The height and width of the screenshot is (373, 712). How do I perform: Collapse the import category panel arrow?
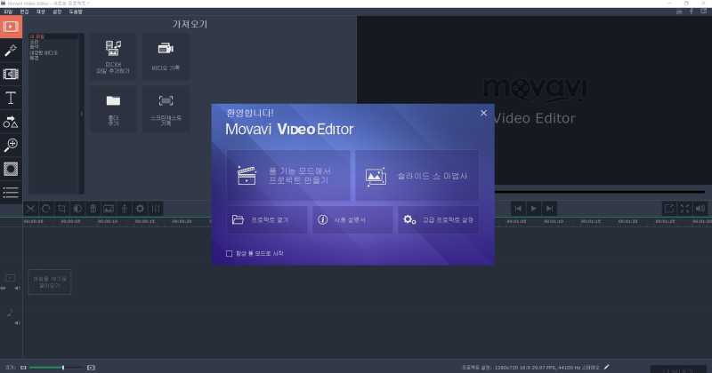[x=82, y=114]
